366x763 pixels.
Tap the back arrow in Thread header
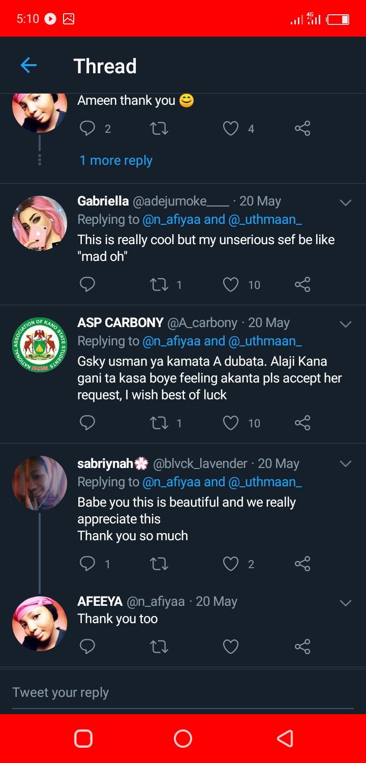(28, 65)
